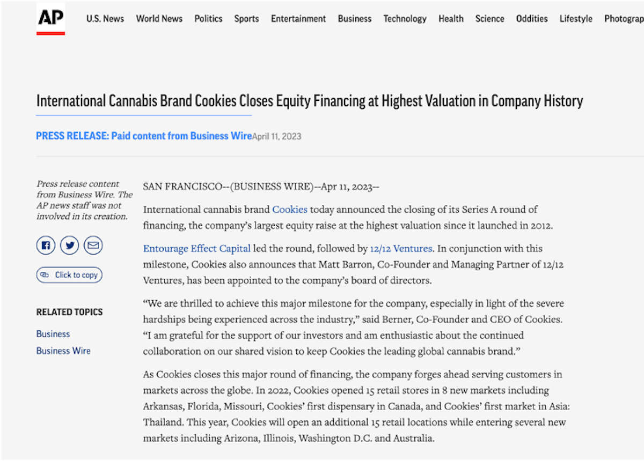Visit the Oddities section
The image size is (644, 461).
(x=532, y=19)
